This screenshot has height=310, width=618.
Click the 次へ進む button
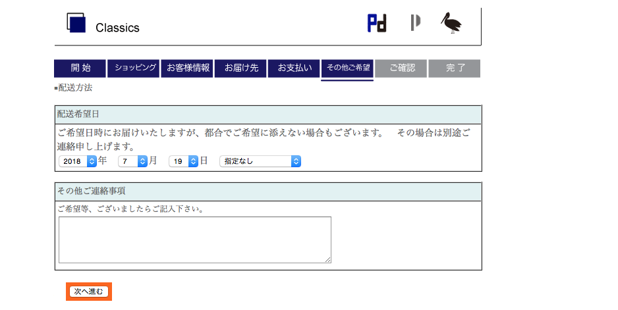click(89, 292)
